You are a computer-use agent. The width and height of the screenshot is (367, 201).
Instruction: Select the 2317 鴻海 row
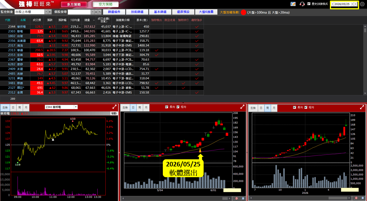102,45
